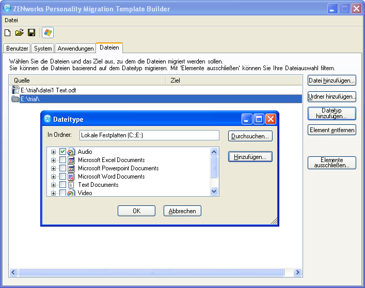This screenshot has width=365, height=288.
Task: Click the Audio file type icon
Action: click(71, 152)
